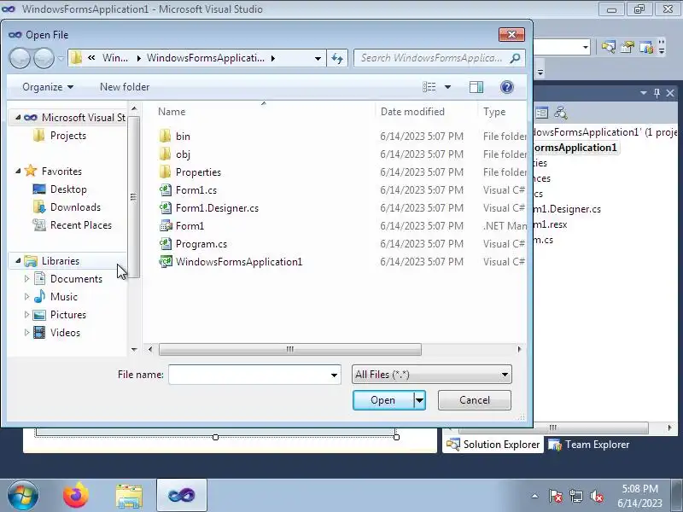Open the Music library
The width and height of the screenshot is (683, 512).
[x=63, y=296]
